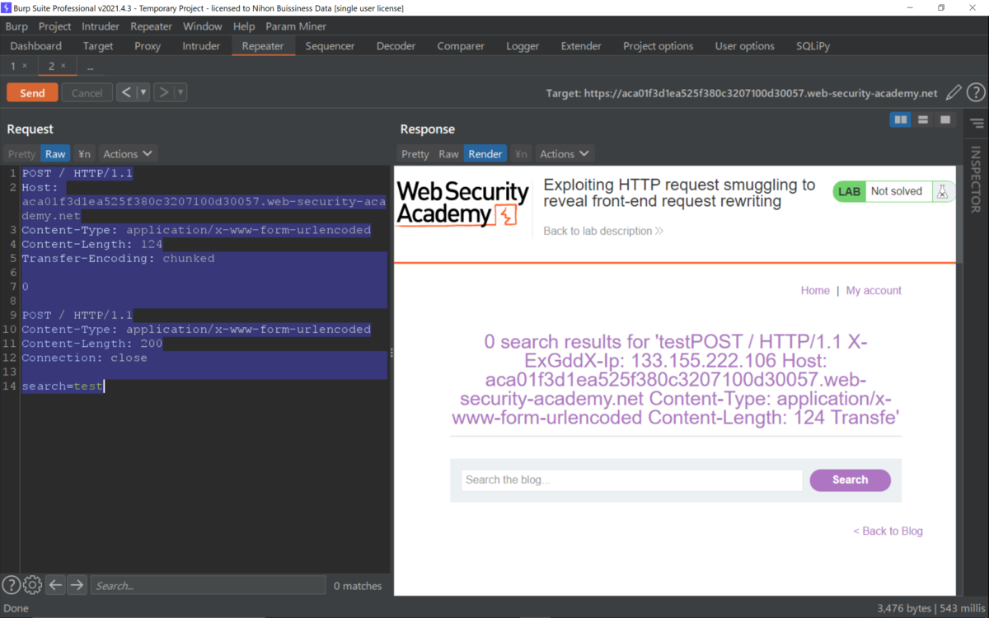Go forward to next request in history

click(x=163, y=92)
